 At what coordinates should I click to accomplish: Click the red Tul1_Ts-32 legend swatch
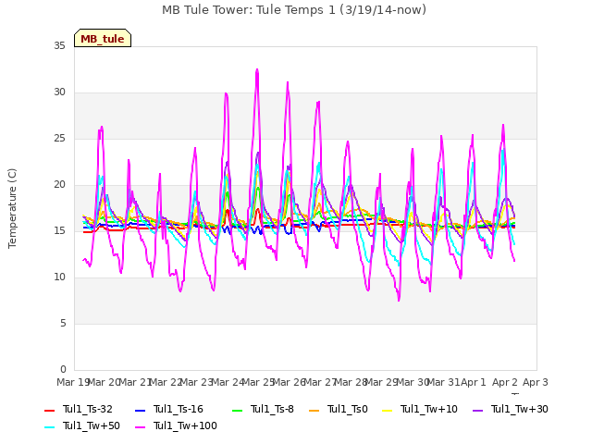(49, 411)
